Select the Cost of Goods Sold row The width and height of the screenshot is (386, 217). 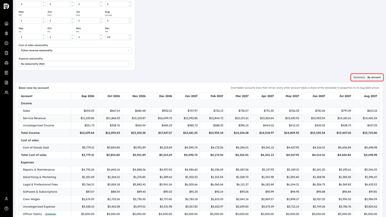tap(199, 148)
